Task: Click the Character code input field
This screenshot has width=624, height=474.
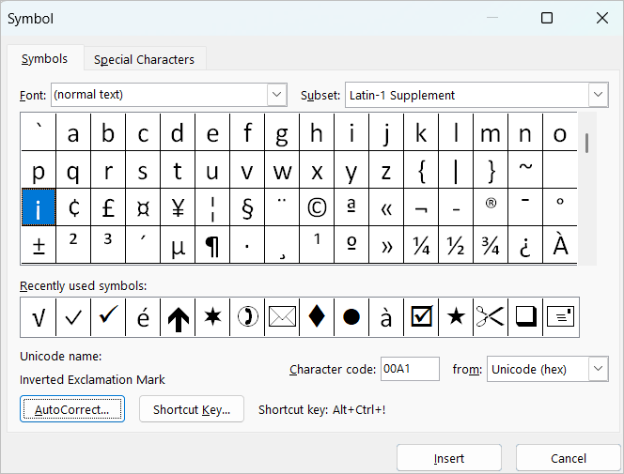Action: (x=410, y=369)
